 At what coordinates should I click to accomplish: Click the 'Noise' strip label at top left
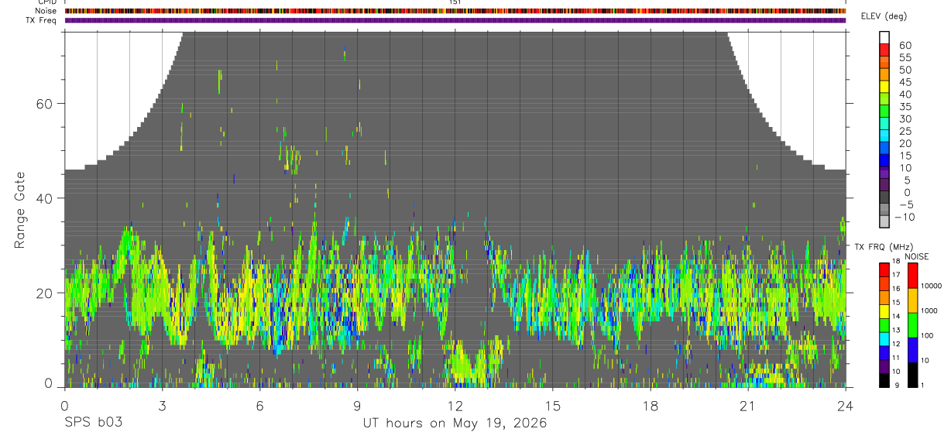(x=45, y=11)
